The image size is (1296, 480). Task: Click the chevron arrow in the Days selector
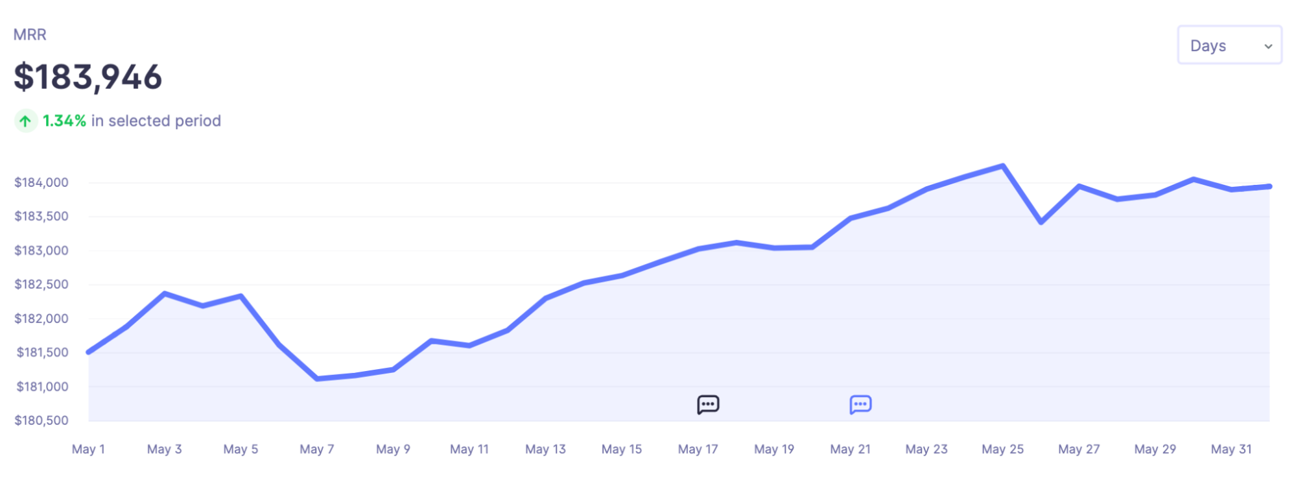(x=1268, y=46)
